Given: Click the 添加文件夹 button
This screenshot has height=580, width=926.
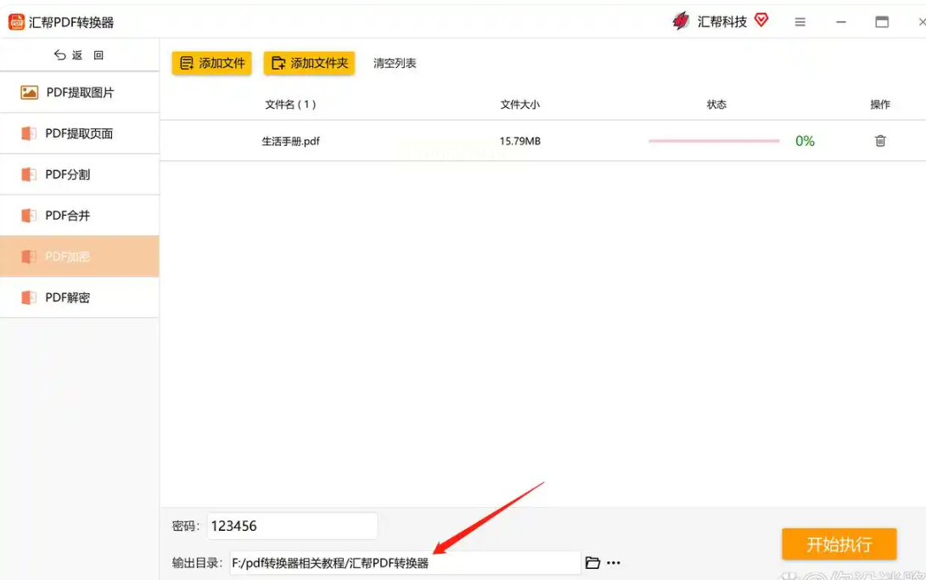Looking at the screenshot, I should (x=310, y=63).
